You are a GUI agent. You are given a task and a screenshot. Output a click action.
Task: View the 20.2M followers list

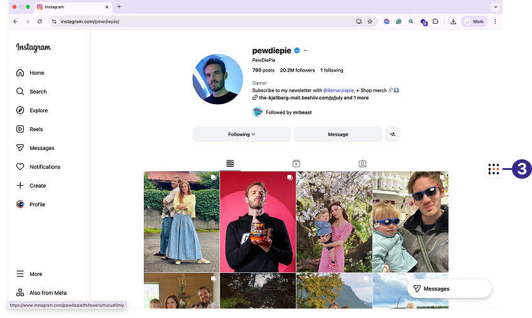coord(297,70)
